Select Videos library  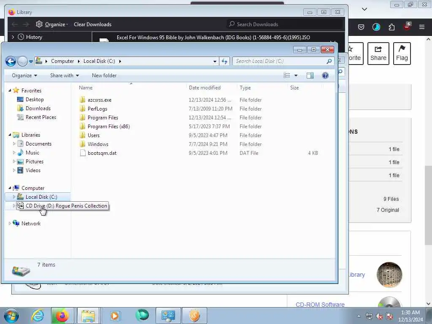pos(33,170)
